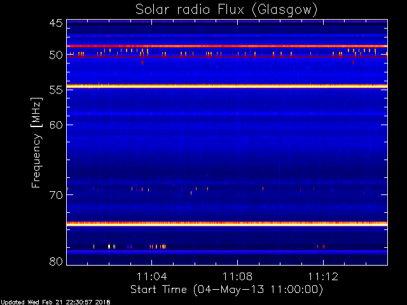The width and height of the screenshot is (407, 305).
Task: Click the '11:04' time tick label
Action: tap(152, 276)
